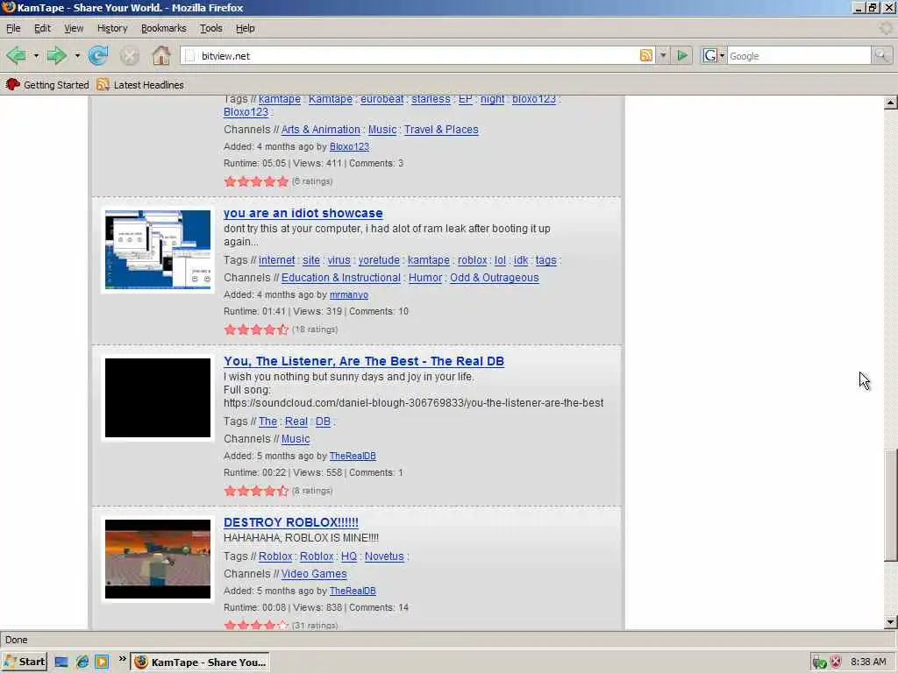This screenshot has width=898, height=673.
Task: Go forward with the green Forward arrow
Action: pyautogui.click(x=56, y=55)
